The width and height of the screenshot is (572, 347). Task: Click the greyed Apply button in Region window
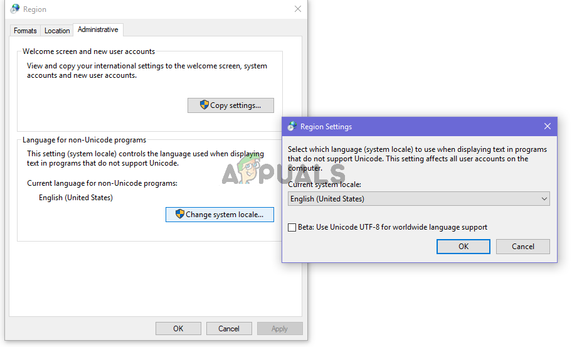tap(280, 328)
